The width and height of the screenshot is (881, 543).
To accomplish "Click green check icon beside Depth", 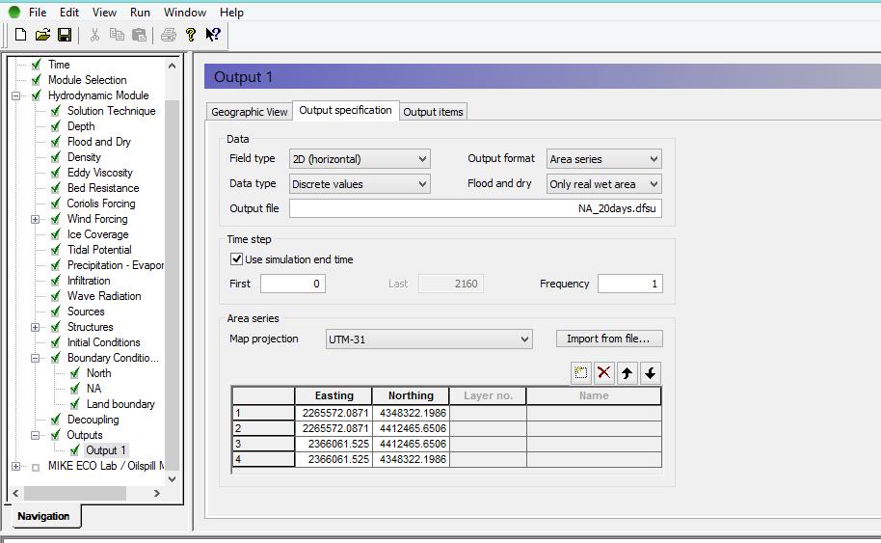I will [56, 126].
